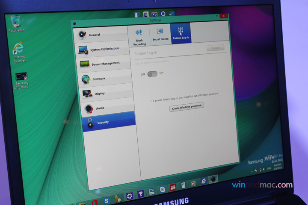
Task: Open the Office icon in taskbar
Action: 95,202
